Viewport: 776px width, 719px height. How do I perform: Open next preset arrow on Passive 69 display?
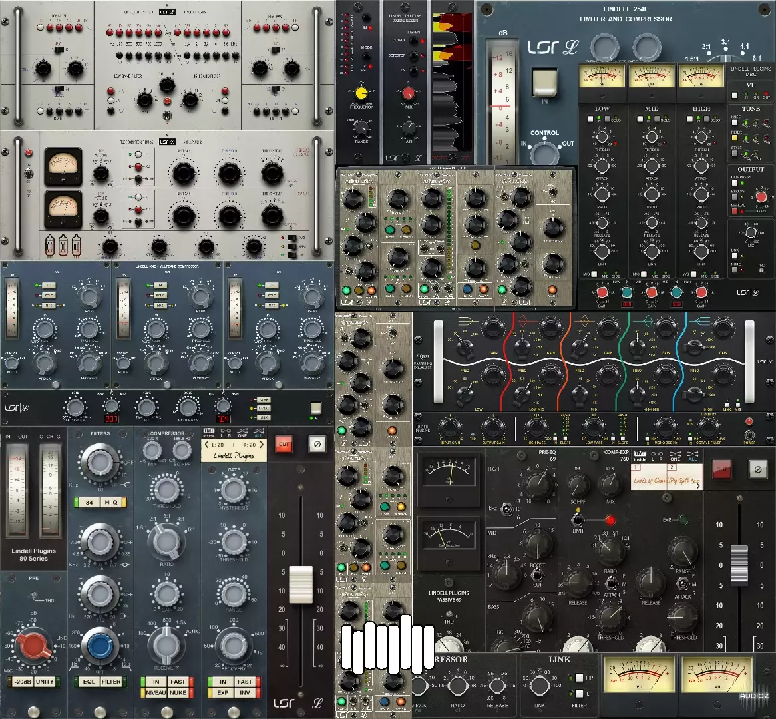point(698,486)
